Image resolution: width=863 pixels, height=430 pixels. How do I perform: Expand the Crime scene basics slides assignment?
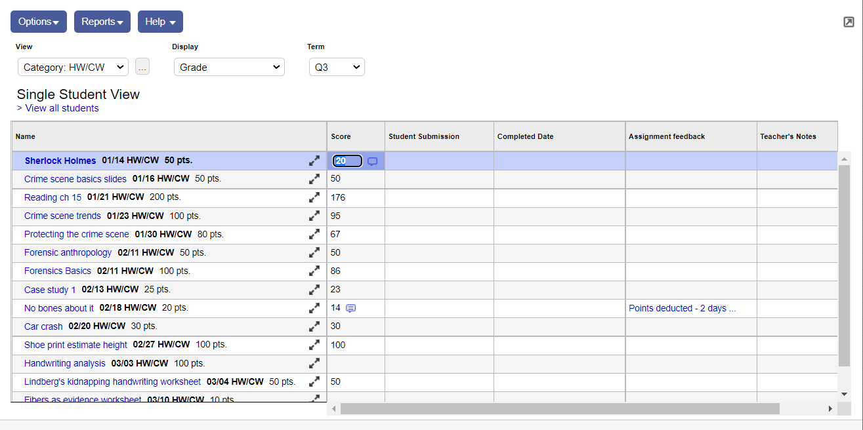click(314, 179)
